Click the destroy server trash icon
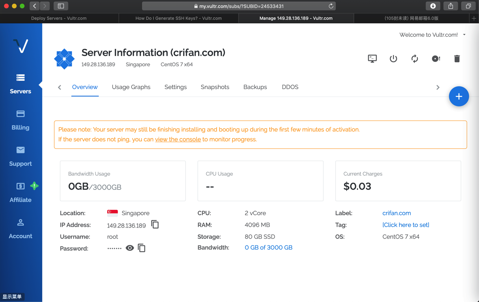Image resolution: width=479 pixels, height=302 pixels. point(457,59)
